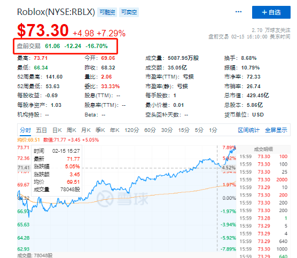This screenshot has height=258, width=297.
Task: Click the trade row with volume 2000
Action: point(263,179)
